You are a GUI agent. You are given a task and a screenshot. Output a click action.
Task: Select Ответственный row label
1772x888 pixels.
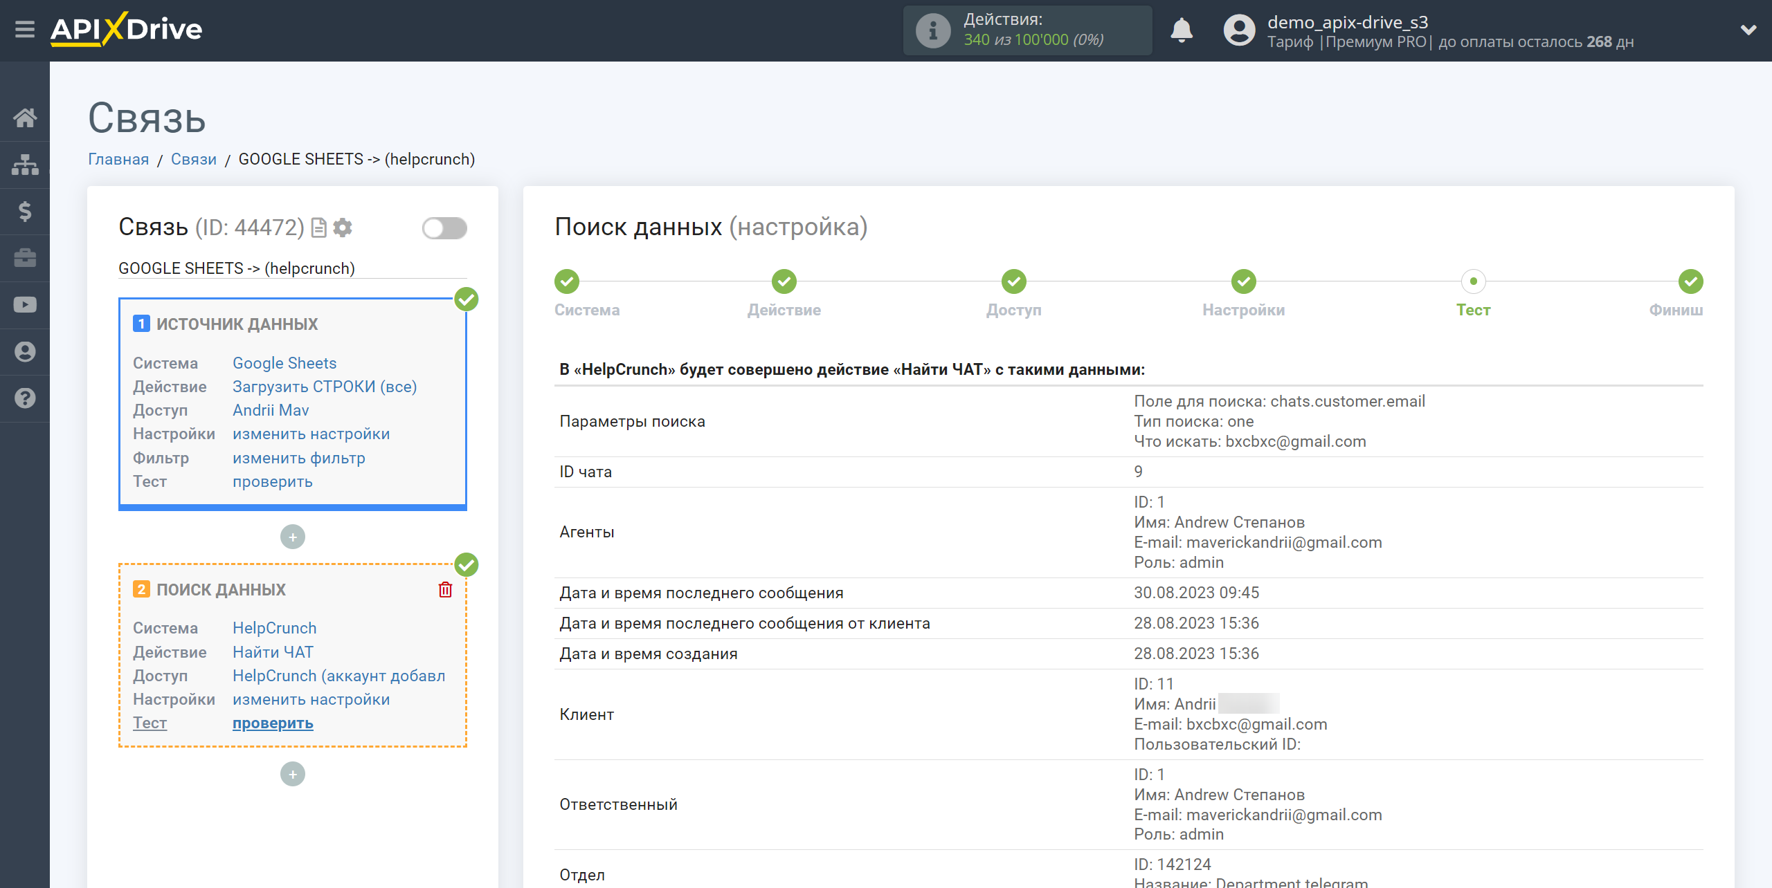pyautogui.click(x=618, y=804)
